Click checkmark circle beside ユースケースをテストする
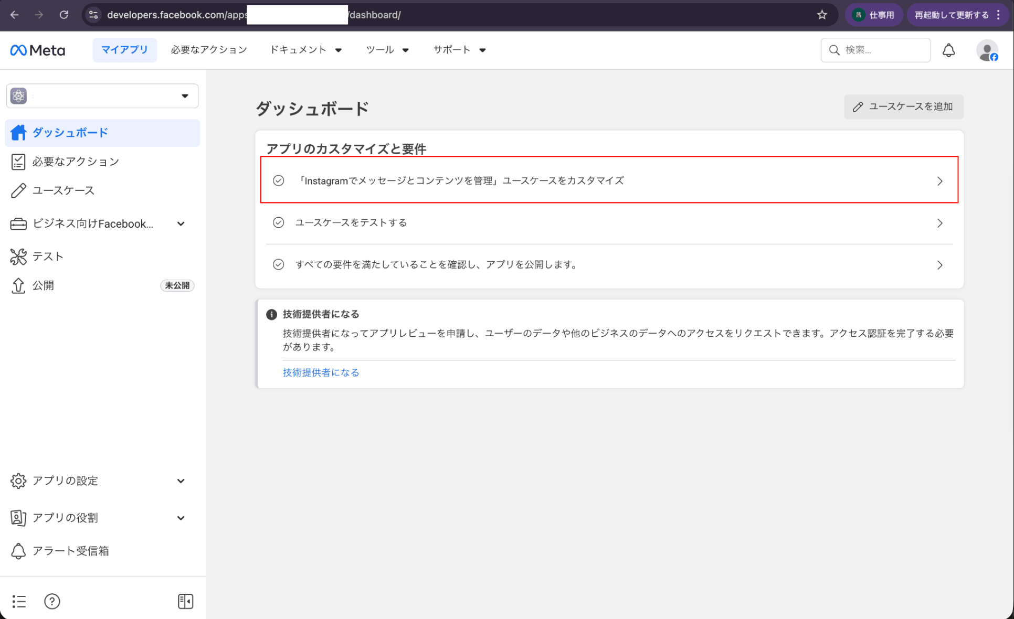This screenshot has height=619, width=1014. click(278, 222)
